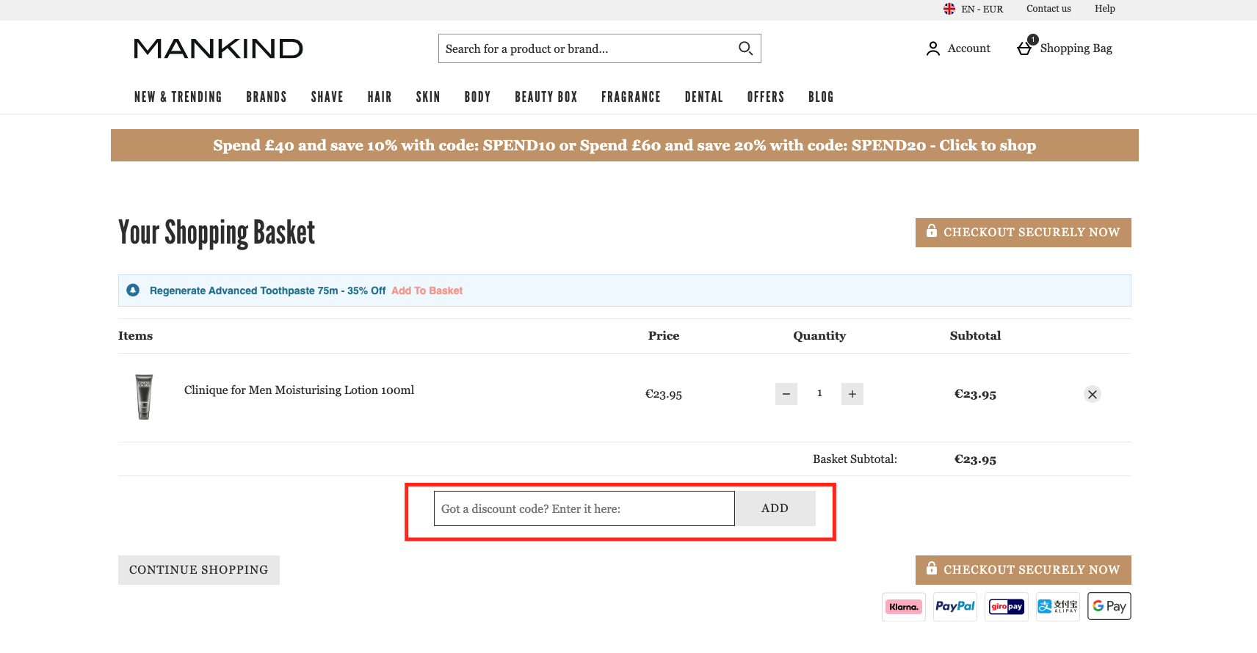Viewport: 1257px width, 653px height.
Task: Click the discount code input field
Action: coord(584,508)
